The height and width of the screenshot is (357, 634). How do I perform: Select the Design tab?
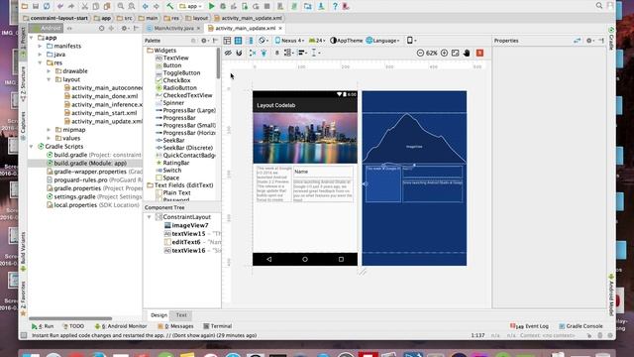tap(158, 315)
